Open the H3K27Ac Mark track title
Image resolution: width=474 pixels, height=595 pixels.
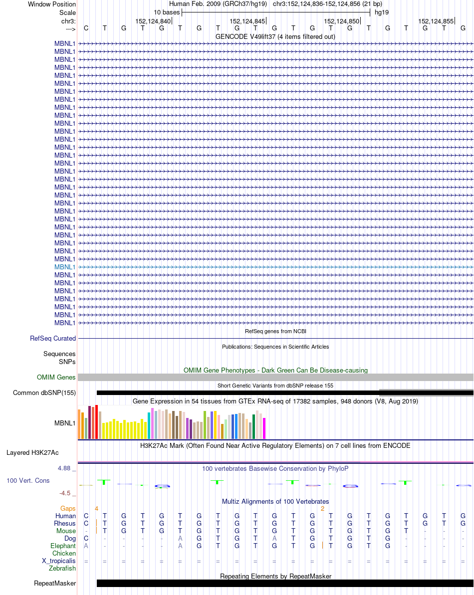(275, 446)
